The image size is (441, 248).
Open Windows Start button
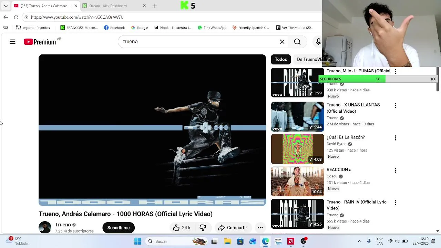(138, 241)
